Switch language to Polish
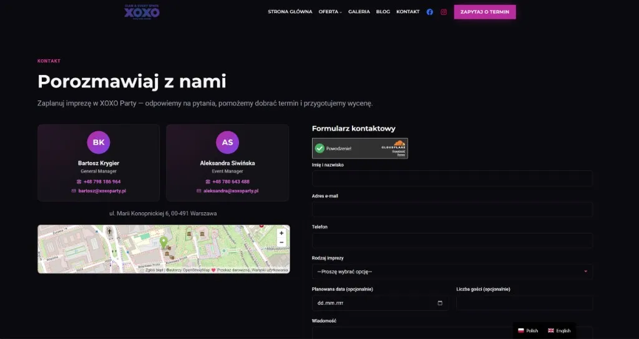 pyautogui.click(x=528, y=331)
